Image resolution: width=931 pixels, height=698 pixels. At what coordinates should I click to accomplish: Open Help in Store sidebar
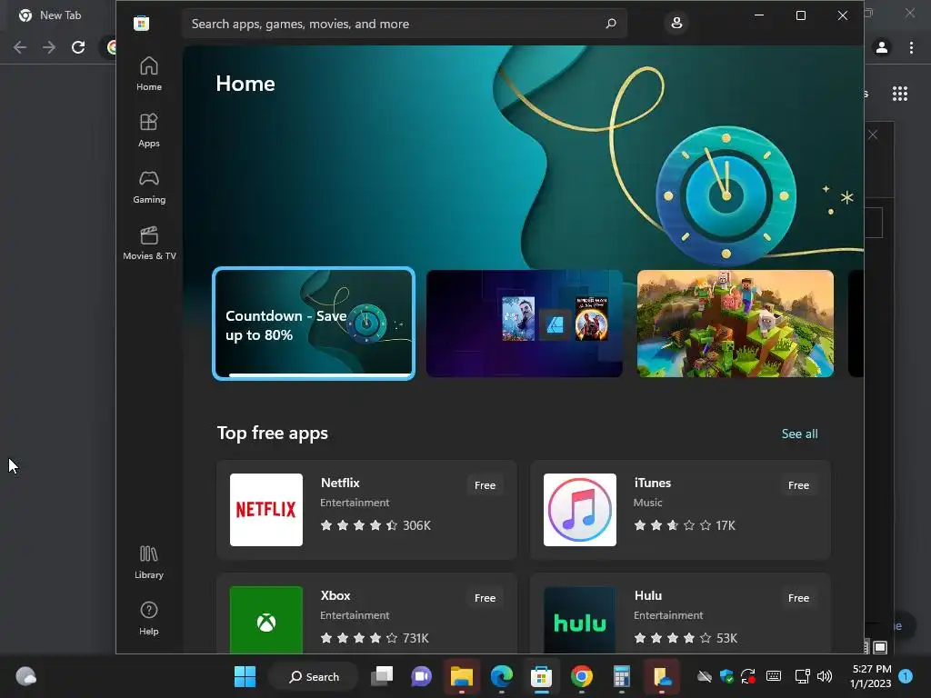148,618
